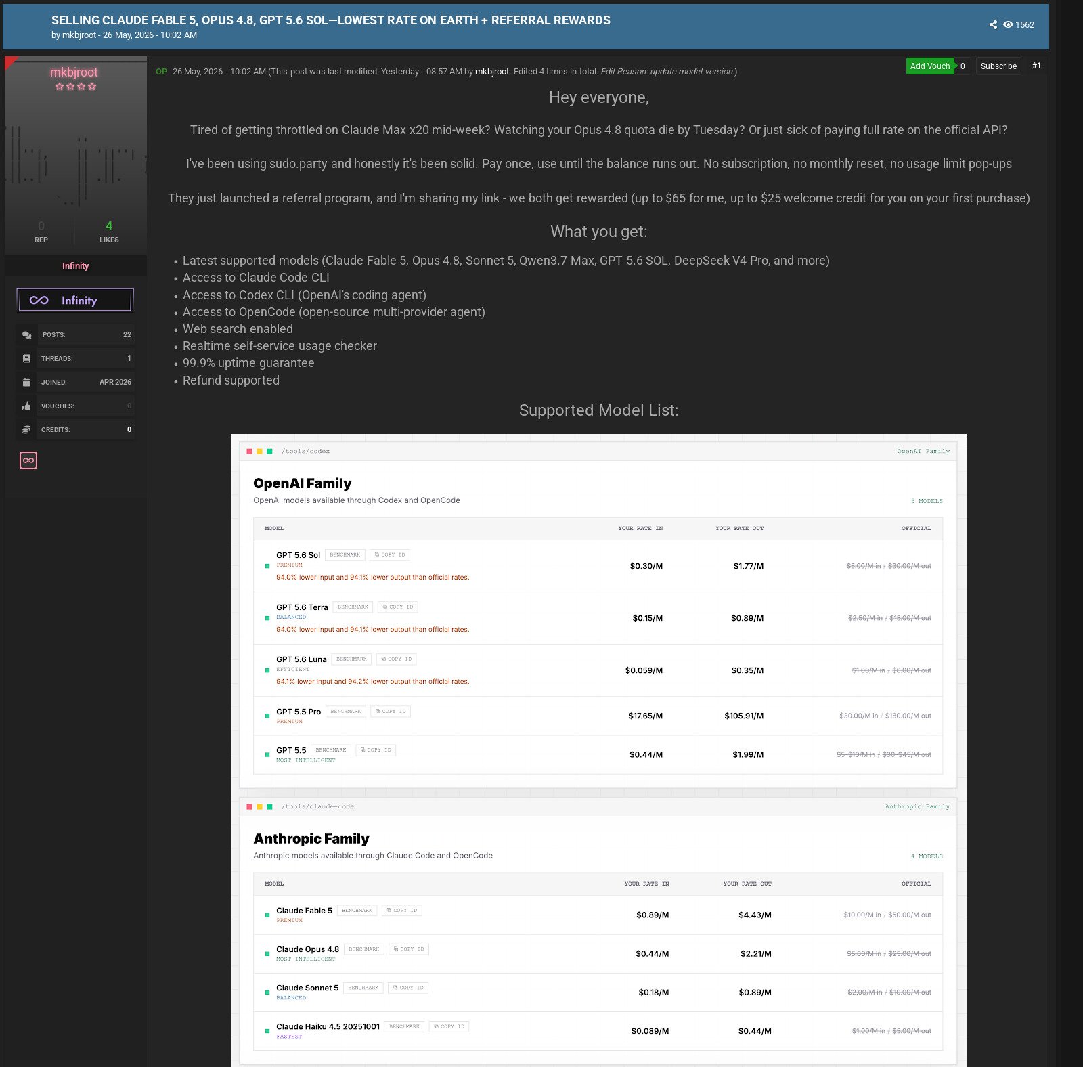Image resolution: width=1083 pixels, height=1067 pixels.
Task: Click the vouch count 0 badge
Action: click(x=963, y=66)
